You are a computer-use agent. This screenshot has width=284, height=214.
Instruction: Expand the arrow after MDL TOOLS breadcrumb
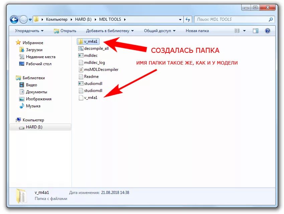click(x=125, y=19)
